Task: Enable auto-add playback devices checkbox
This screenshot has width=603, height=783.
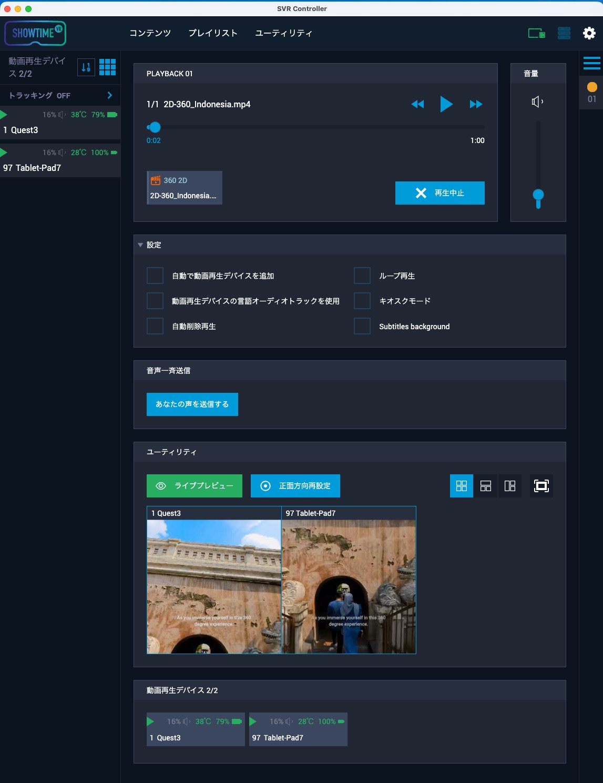Action: (x=155, y=276)
